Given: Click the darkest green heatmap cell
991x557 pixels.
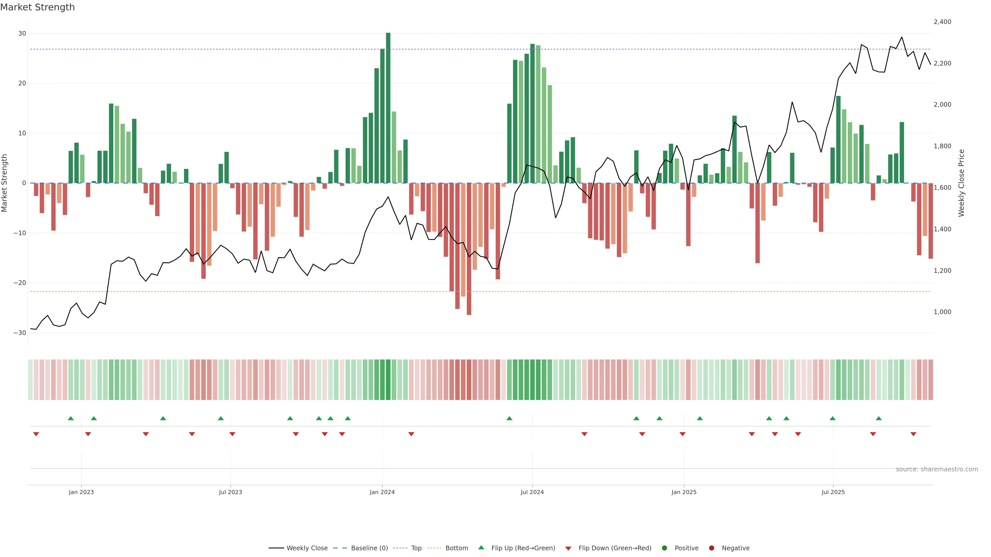Looking at the screenshot, I should (388, 380).
